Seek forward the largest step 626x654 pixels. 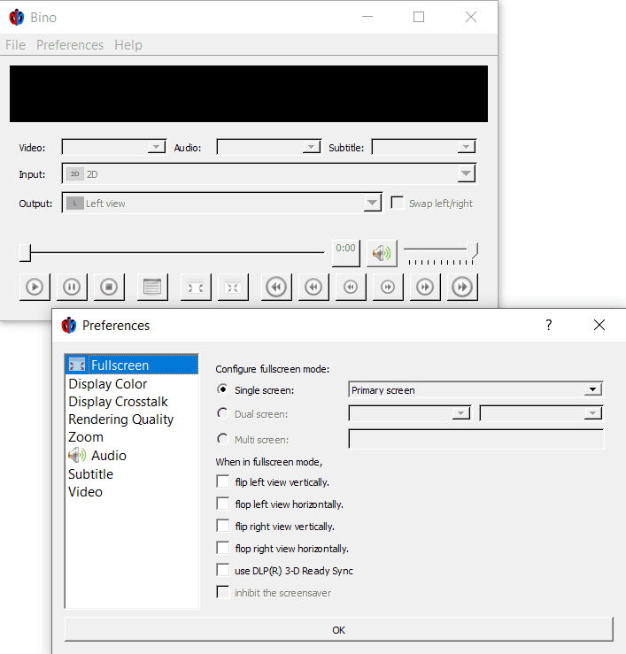462,287
